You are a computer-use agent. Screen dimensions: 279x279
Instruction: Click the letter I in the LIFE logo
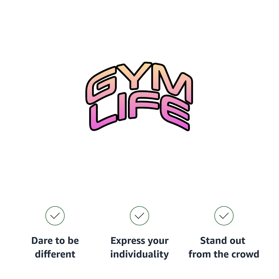[x=122, y=107]
